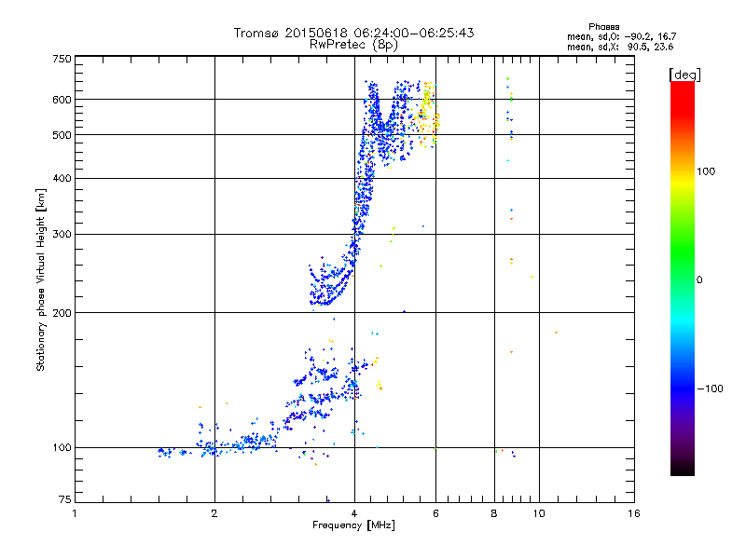
Task: Click the y-axis label '750'
Action: 62,59
